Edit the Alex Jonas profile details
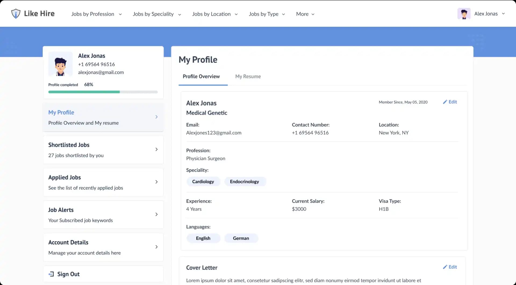This screenshot has width=516, height=285. [450, 102]
